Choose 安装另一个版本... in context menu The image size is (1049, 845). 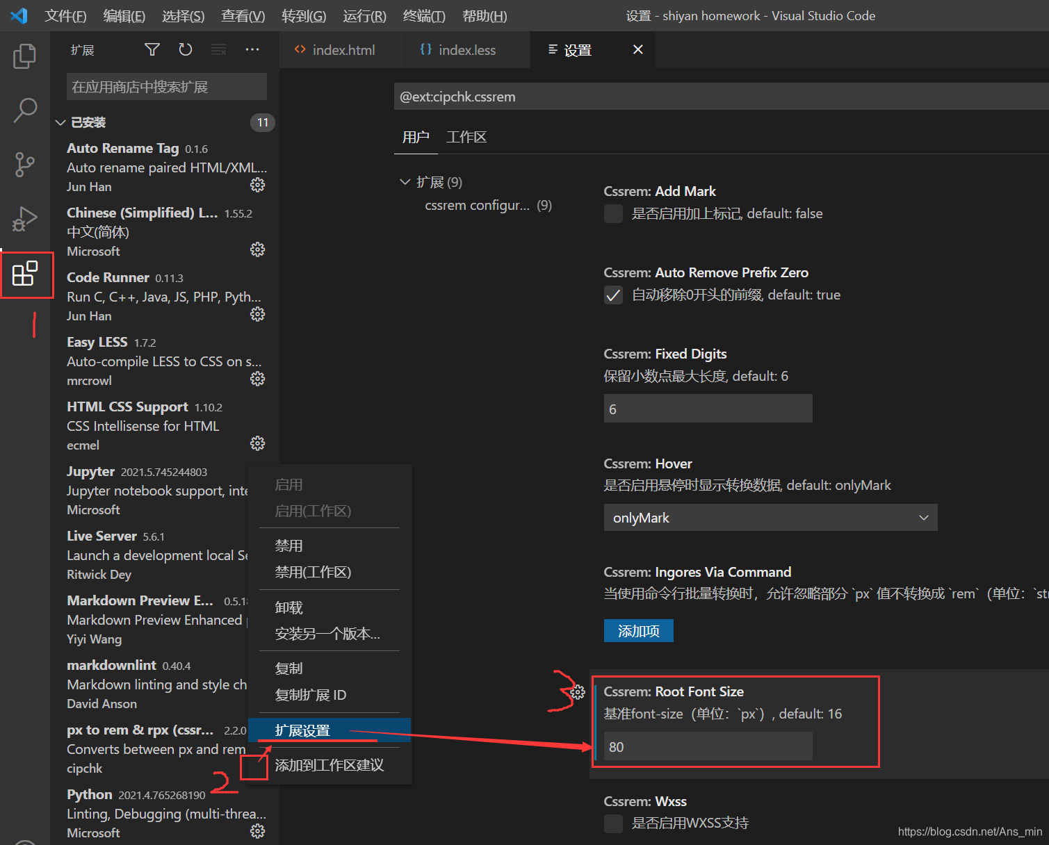tap(330, 634)
